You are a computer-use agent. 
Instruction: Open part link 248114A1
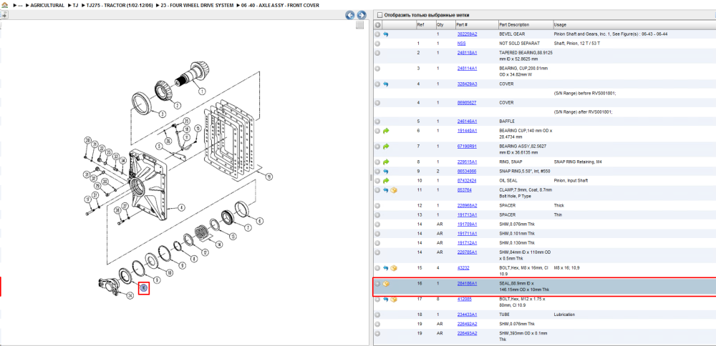[x=467, y=69]
